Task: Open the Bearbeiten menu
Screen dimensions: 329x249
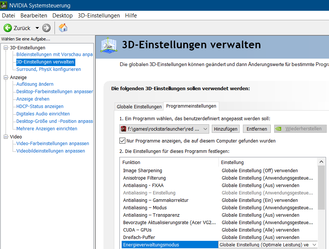Action: [x=34, y=16]
